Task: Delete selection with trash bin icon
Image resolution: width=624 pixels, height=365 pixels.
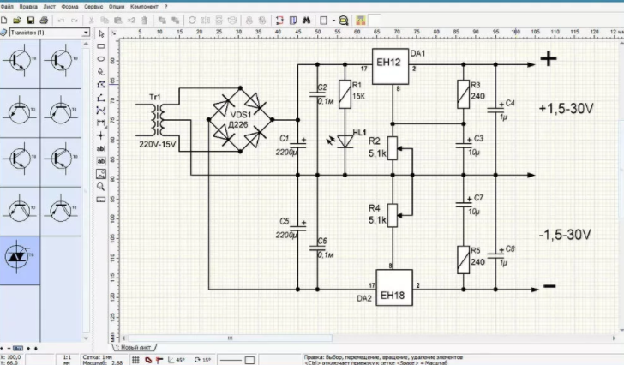Action: (x=145, y=20)
